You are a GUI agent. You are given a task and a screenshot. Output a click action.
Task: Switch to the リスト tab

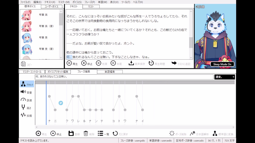[91, 6]
